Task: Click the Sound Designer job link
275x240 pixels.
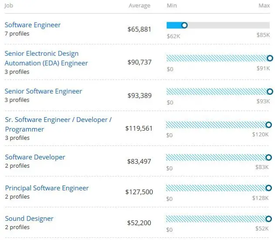Action: click(29, 219)
